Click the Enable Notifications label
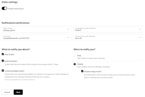145x97 pixels. click(x=16, y=9)
